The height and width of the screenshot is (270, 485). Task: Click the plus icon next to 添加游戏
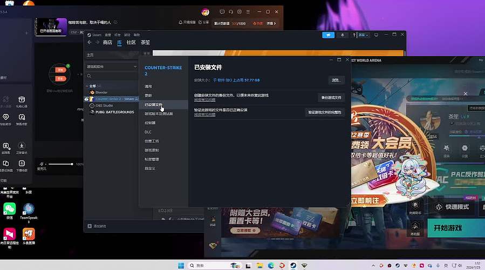tap(90, 226)
